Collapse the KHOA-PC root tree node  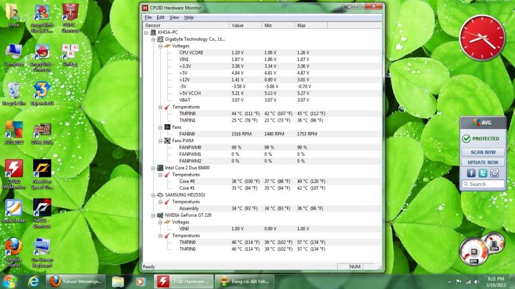pyautogui.click(x=146, y=32)
